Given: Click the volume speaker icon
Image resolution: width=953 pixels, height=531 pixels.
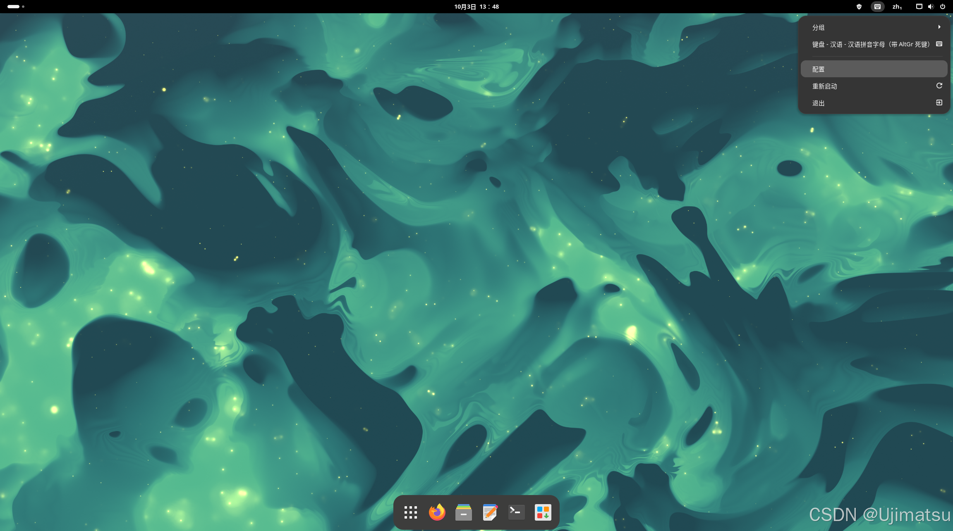Looking at the screenshot, I should point(931,7).
